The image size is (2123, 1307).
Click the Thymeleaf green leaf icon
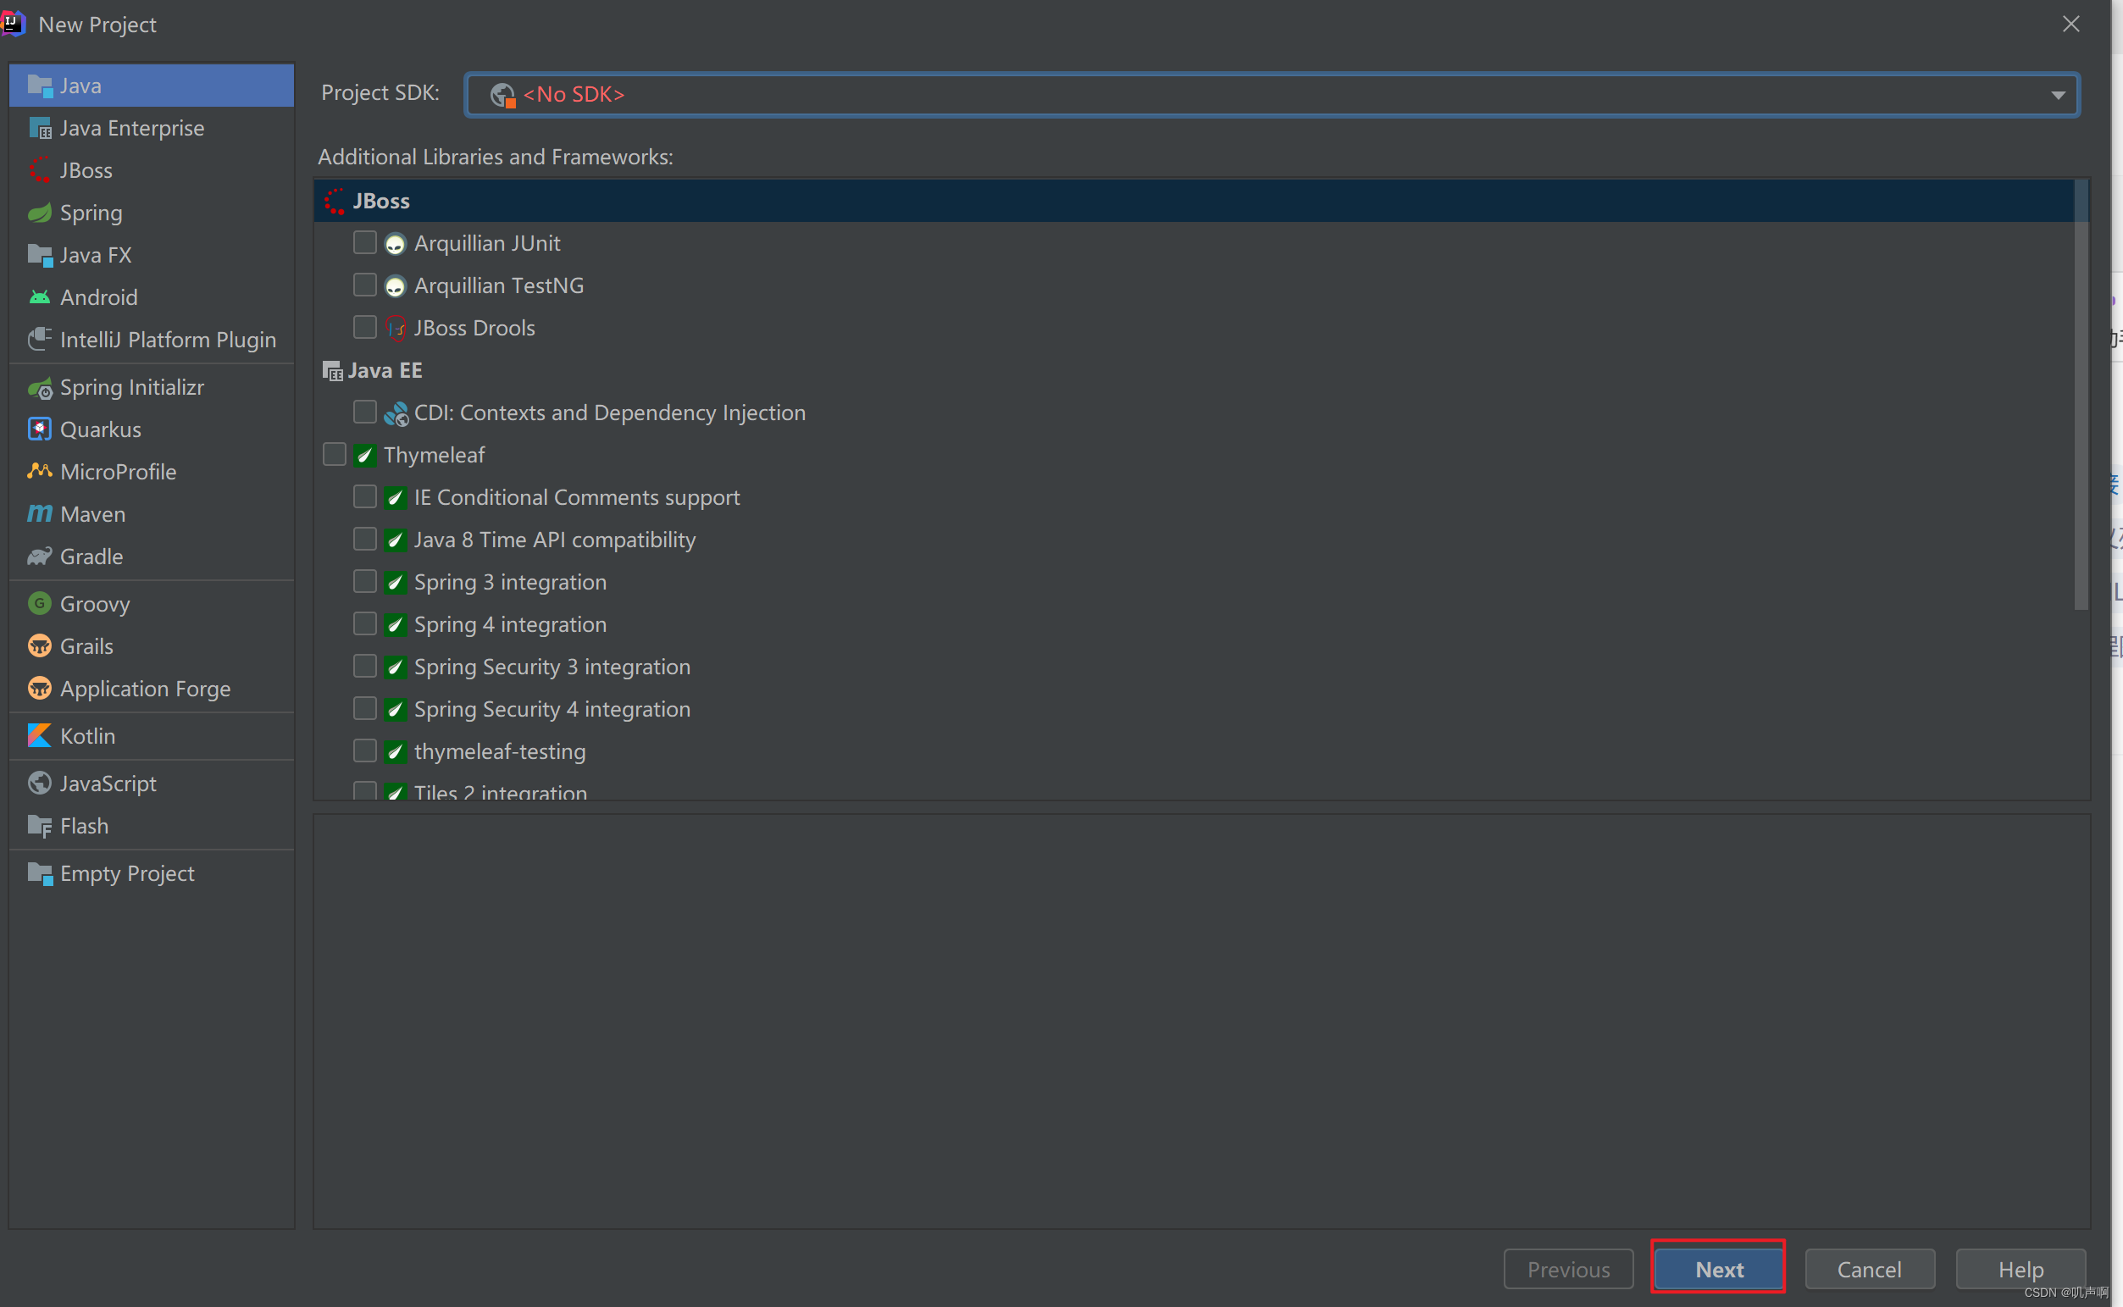pos(365,456)
